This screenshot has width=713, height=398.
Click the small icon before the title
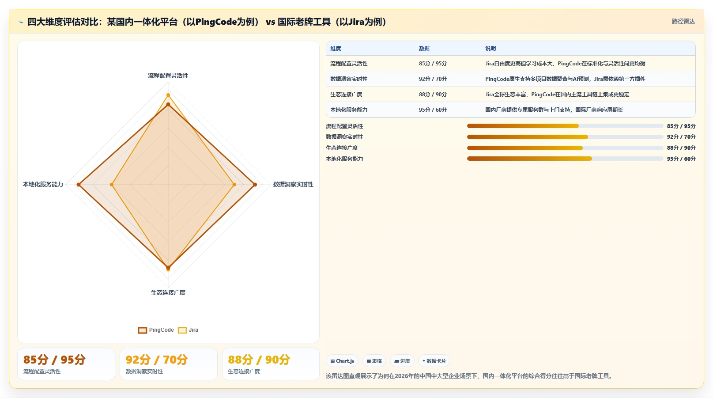pos(21,22)
